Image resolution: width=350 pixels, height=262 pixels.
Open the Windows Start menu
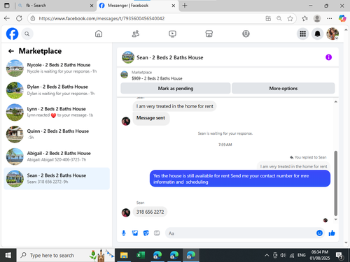point(8,255)
